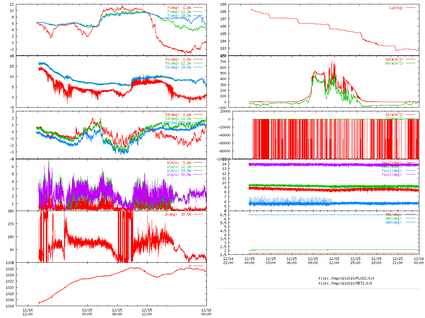
Task: Click the 'D(deg) 30.5m' legend label
Action: click(178, 214)
